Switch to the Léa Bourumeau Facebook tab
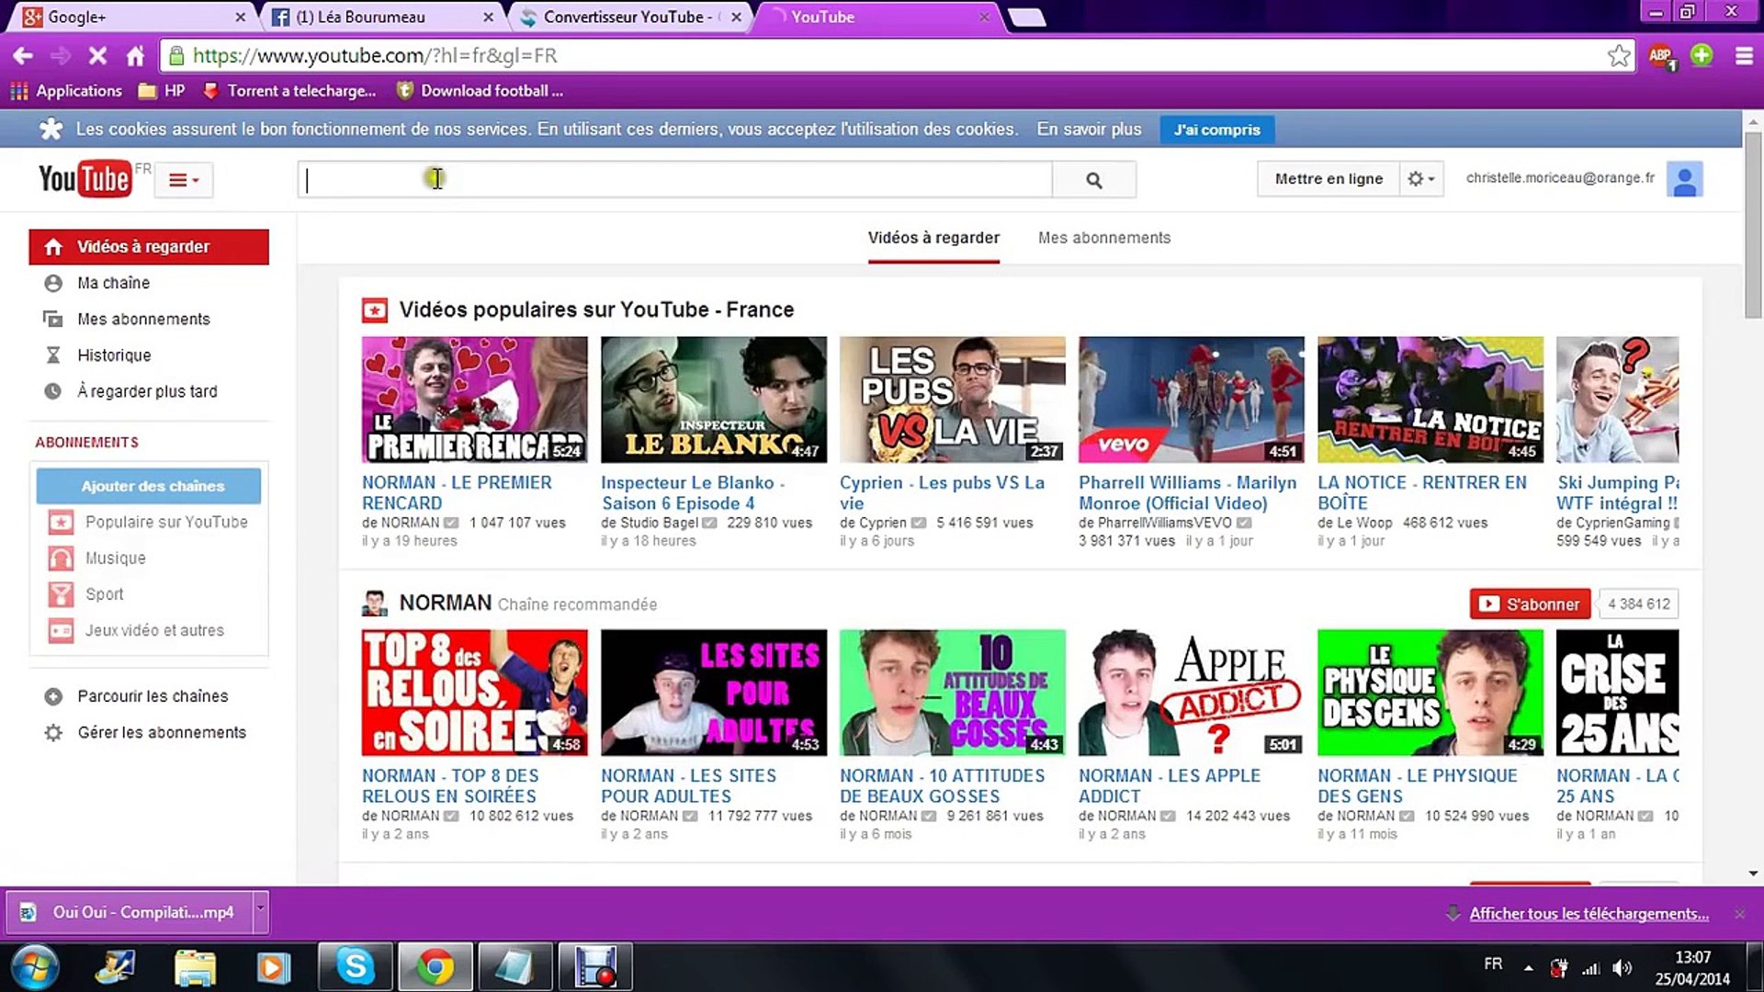Image resolution: width=1764 pixels, height=992 pixels. [x=371, y=17]
